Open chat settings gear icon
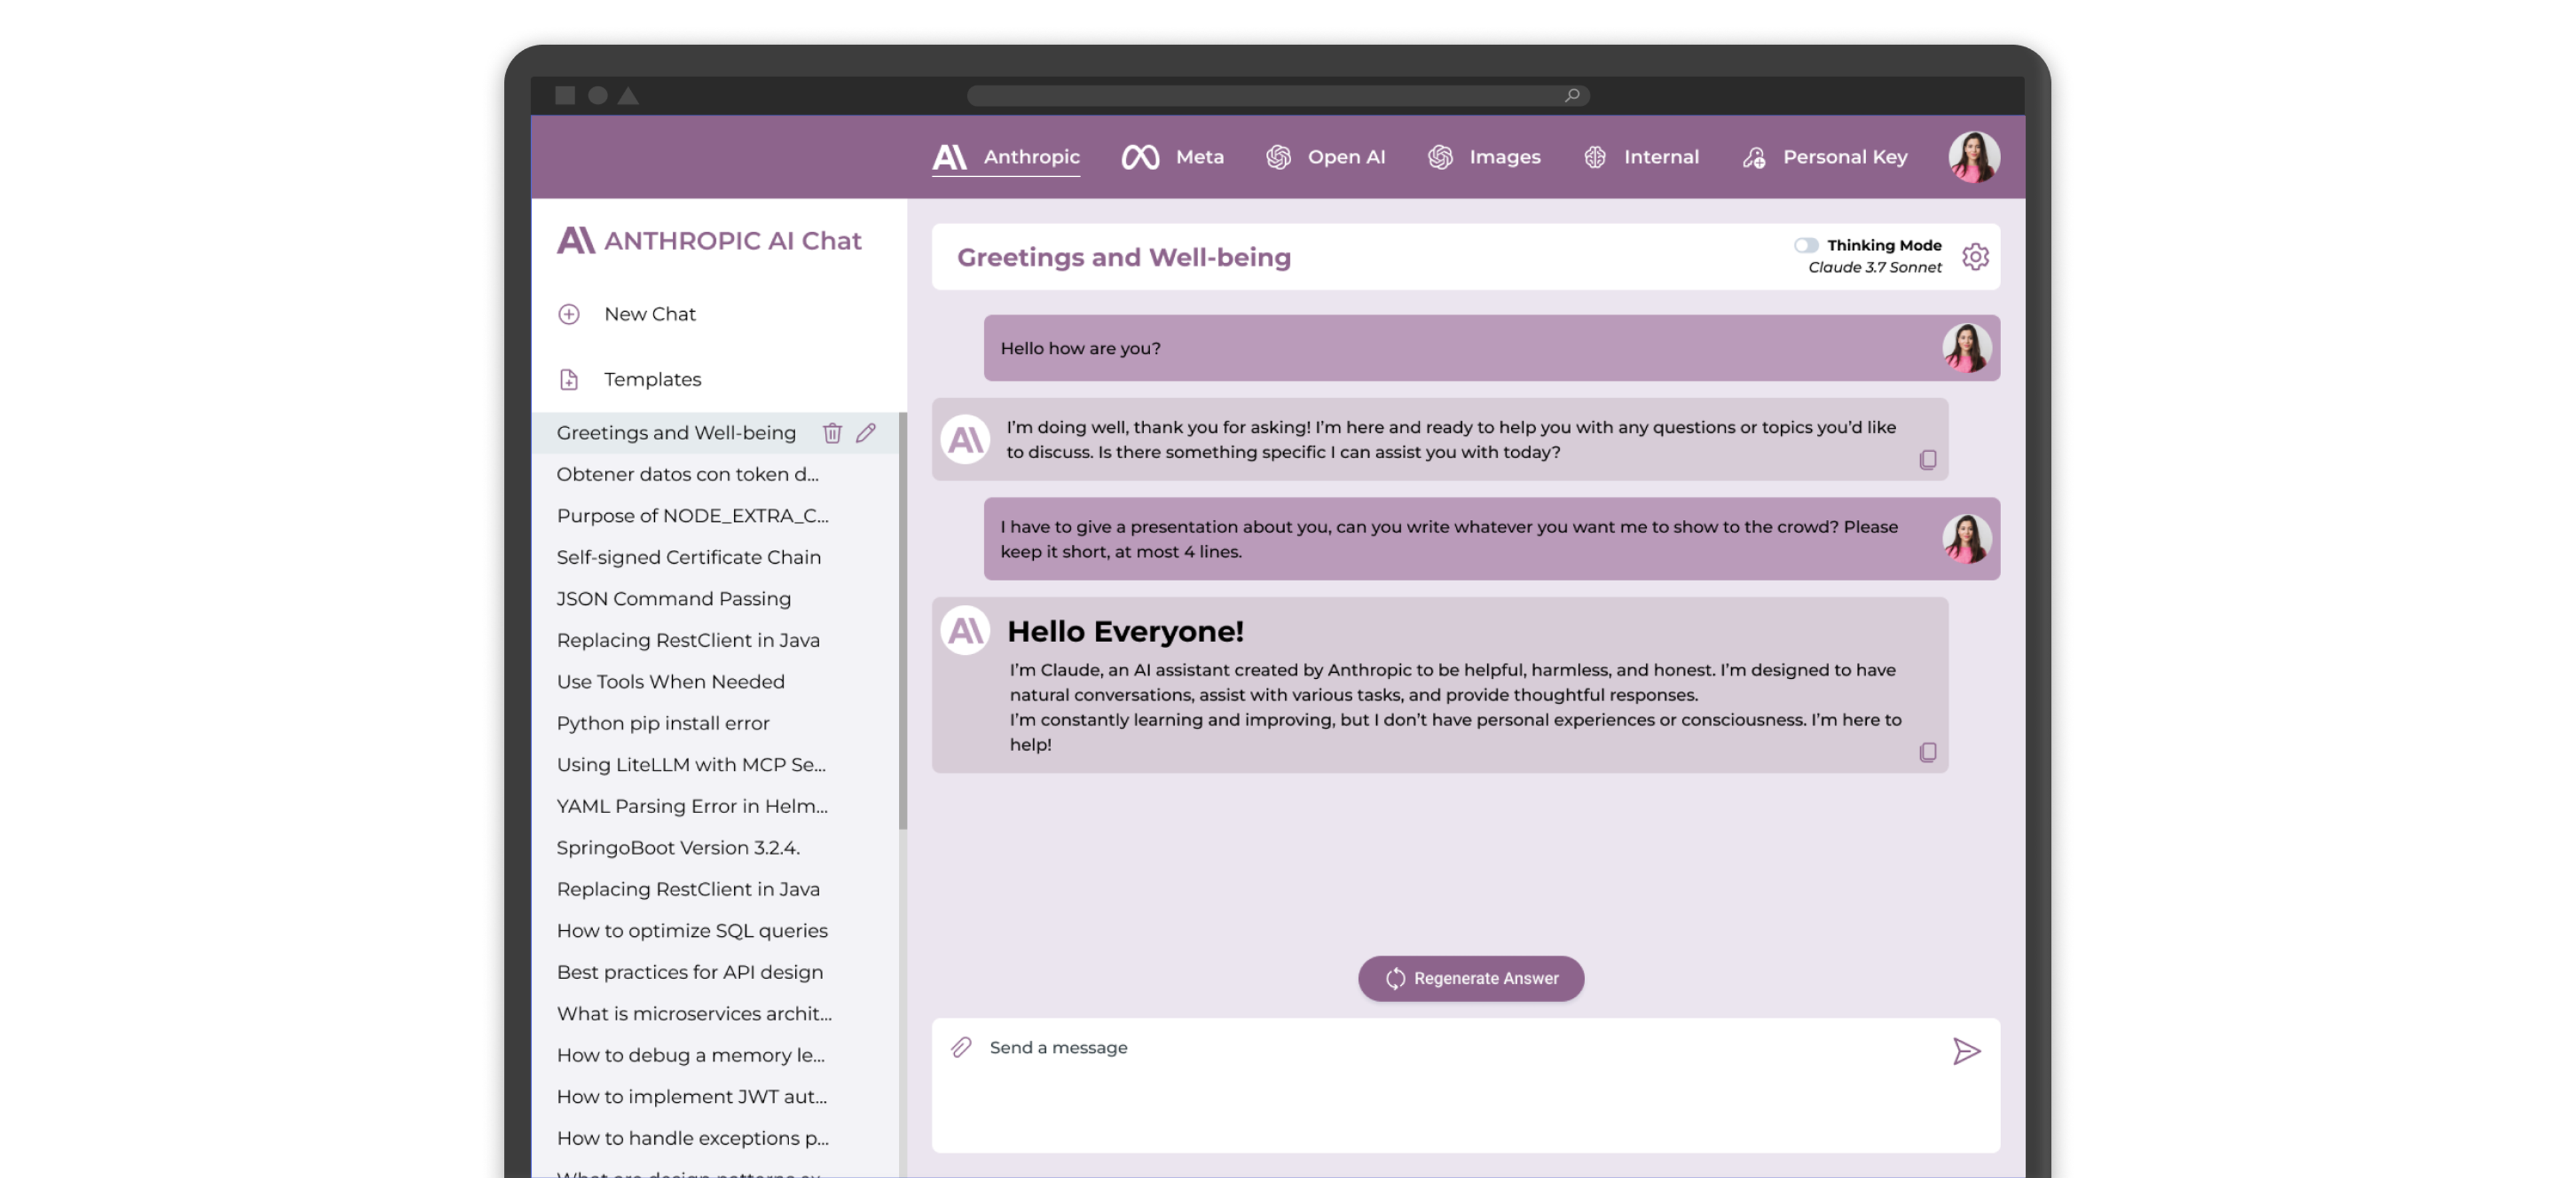Screen dimensions: 2553x1178 [x=1974, y=257]
